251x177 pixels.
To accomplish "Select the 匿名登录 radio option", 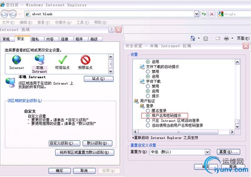I will click(148, 110).
